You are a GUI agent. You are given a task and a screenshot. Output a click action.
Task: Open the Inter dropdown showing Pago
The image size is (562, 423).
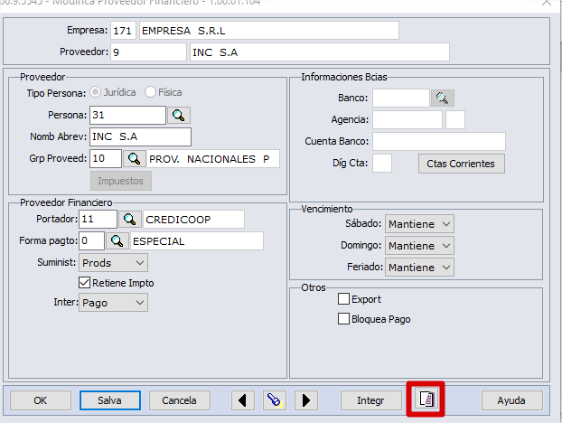113,303
